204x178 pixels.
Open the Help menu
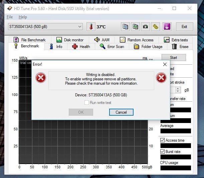(x=23, y=17)
